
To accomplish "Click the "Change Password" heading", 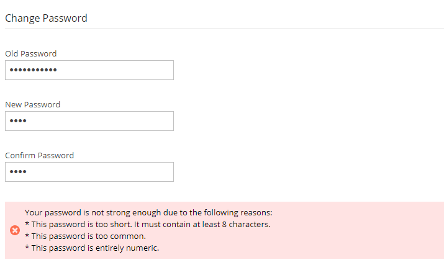I will click(x=46, y=18).
